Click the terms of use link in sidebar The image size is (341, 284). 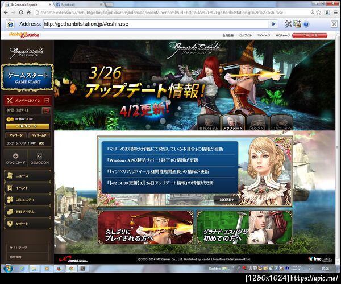click(15, 257)
